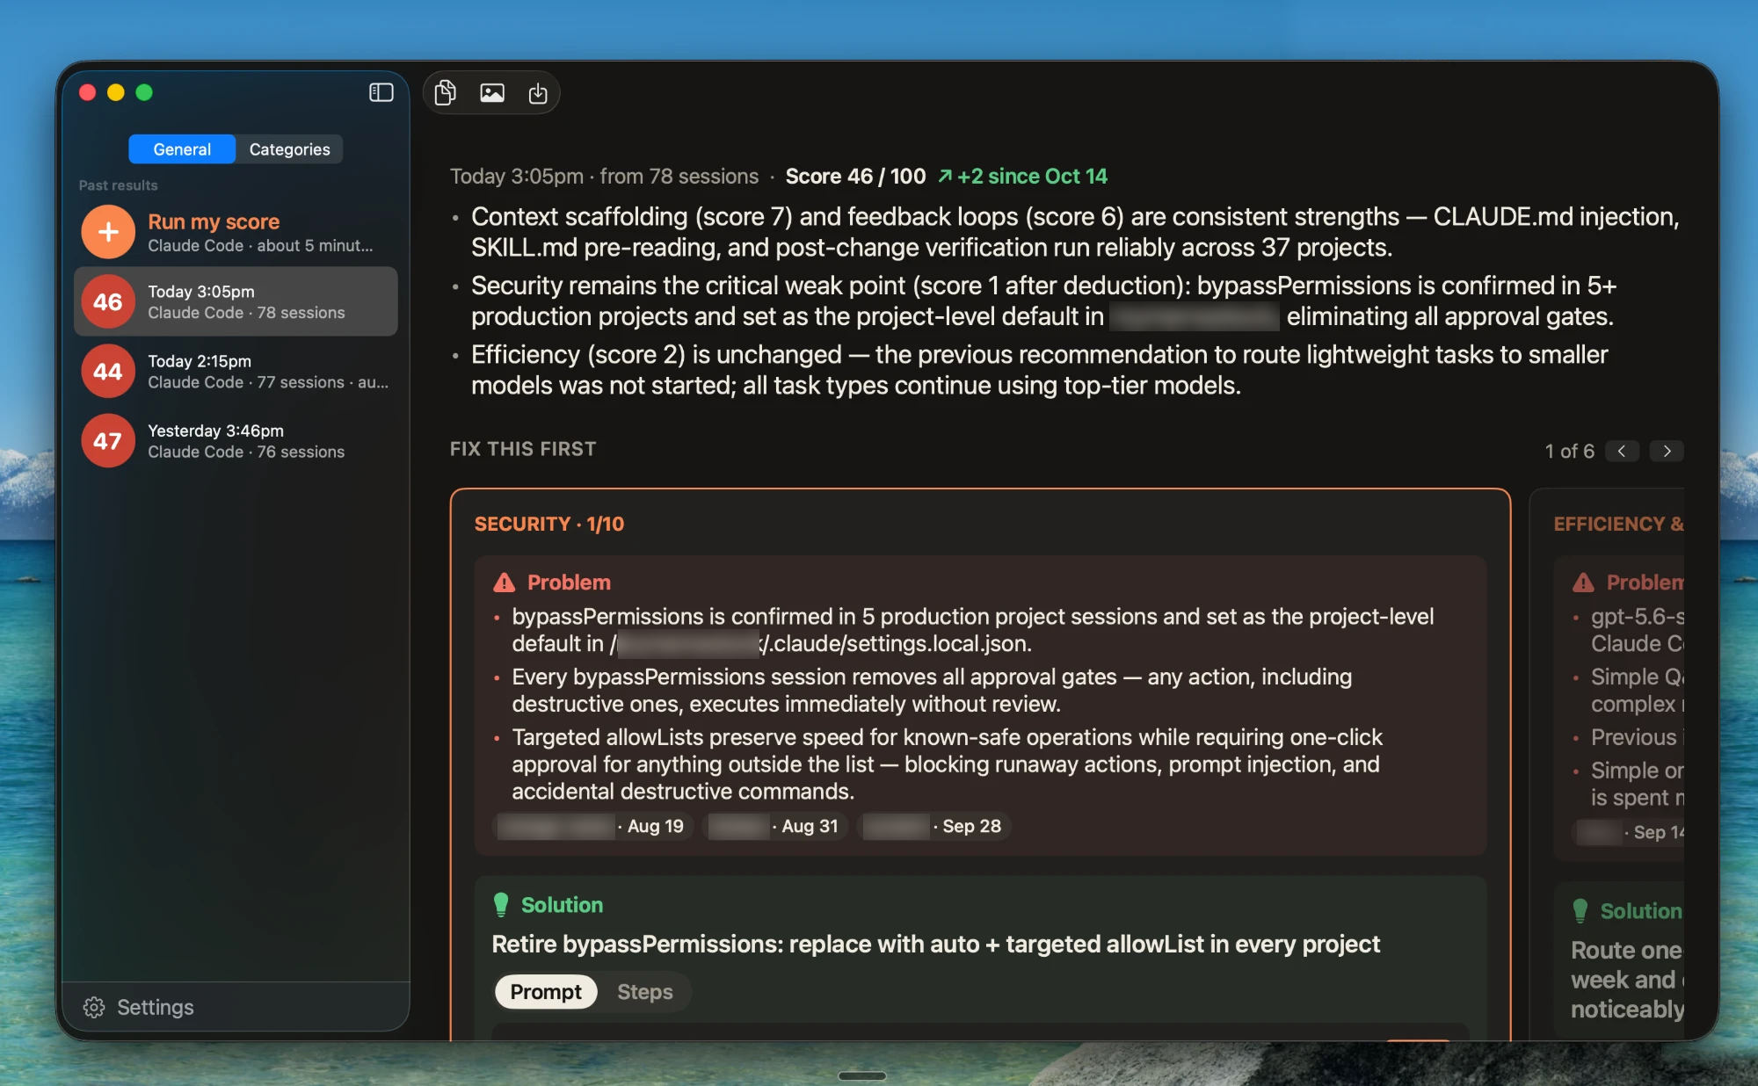1758x1086 pixels.
Task: Open Settings at sidebar bottom
Action: (x=138, y=1007)
